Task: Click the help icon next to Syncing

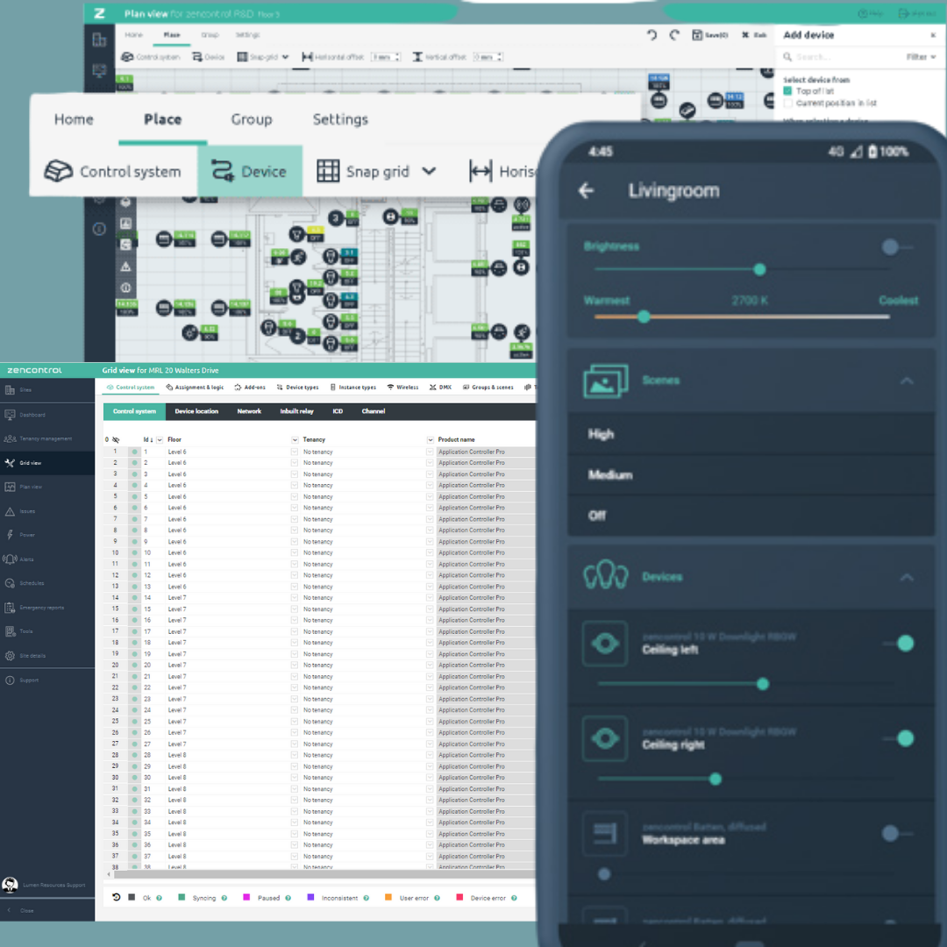Action: click(x=224, y=898)
